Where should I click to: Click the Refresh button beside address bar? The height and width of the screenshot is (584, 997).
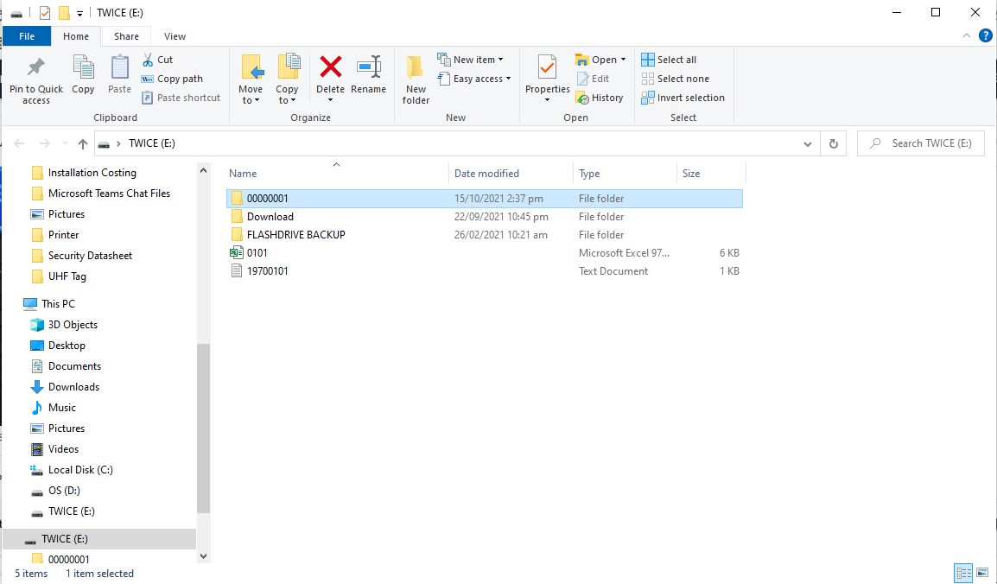tap(834, 143)
